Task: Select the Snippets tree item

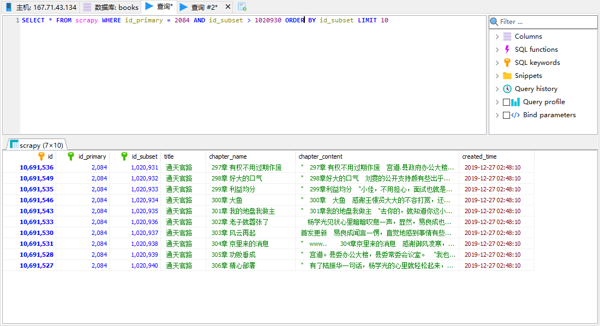Action: coord(528,75)
